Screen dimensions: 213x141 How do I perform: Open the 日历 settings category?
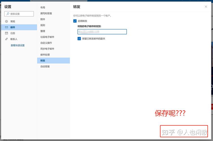pos(19,33)
